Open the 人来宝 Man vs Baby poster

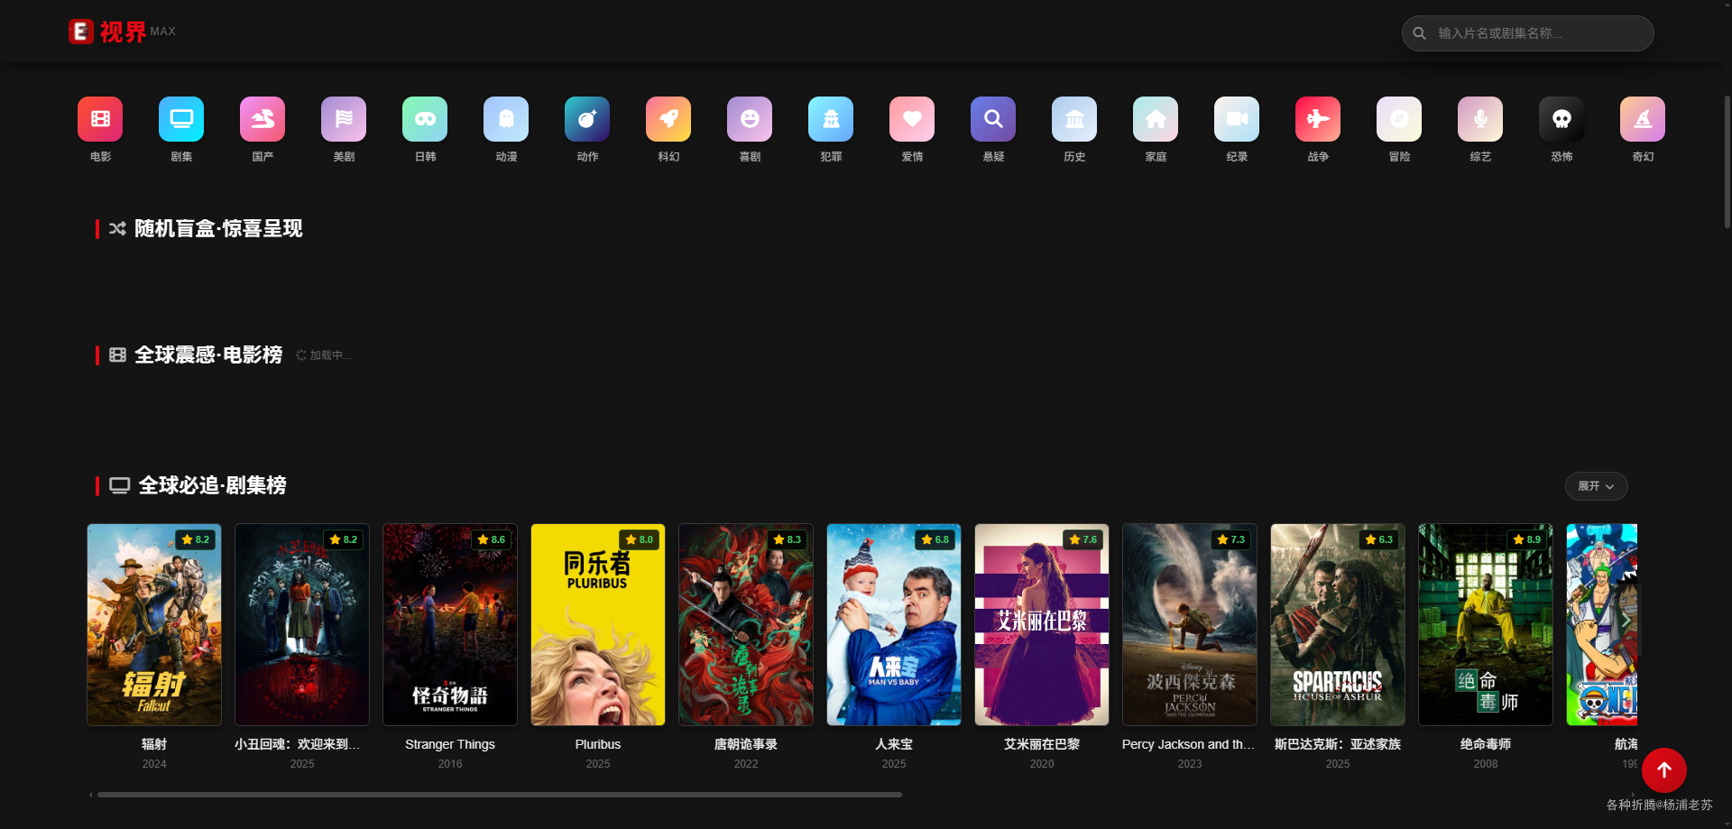click(894, 625)
